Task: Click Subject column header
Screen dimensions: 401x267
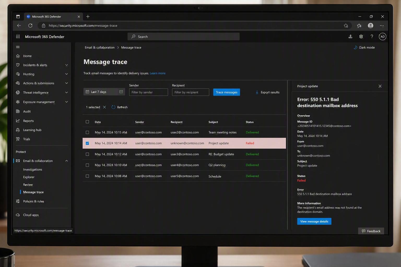Action: [x=213, y=122]
